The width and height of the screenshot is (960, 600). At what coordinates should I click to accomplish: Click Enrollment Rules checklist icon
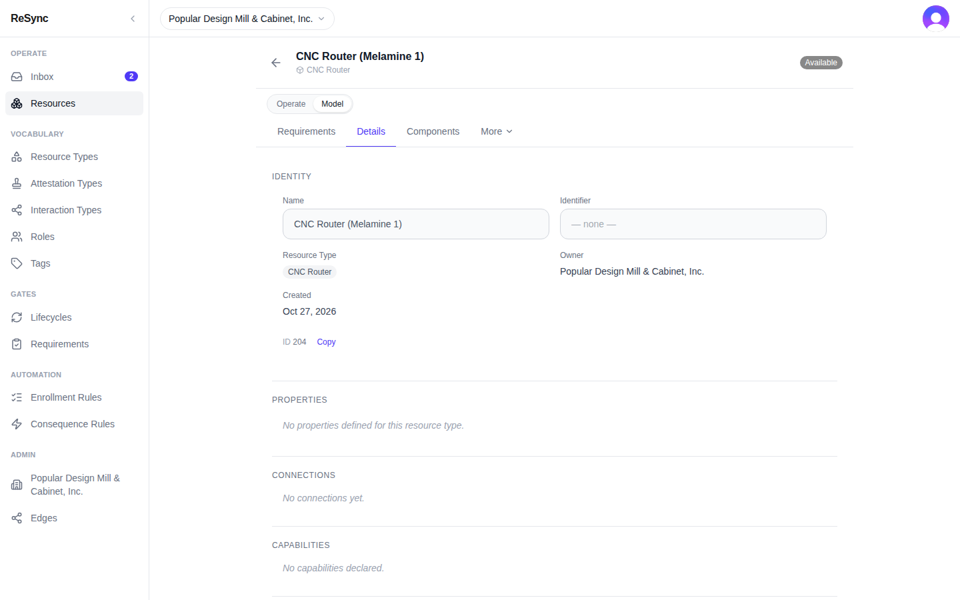pyautogui.click(x=17, y=397)
